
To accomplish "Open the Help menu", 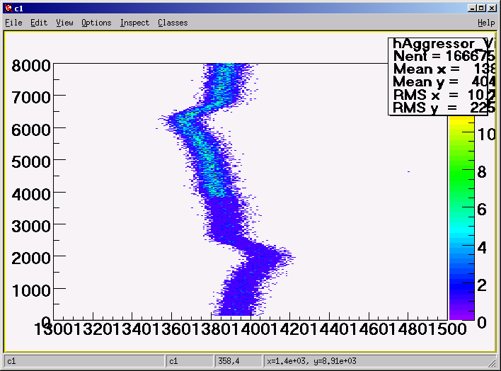I will click(x=486, y=23).
